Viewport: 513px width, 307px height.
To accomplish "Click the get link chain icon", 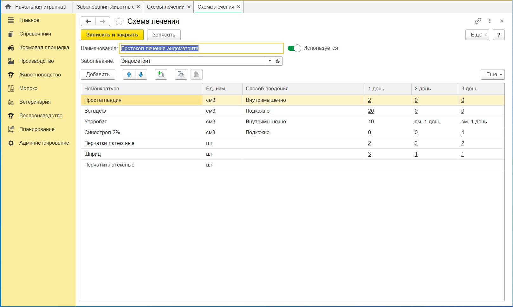I will [478, 21].
